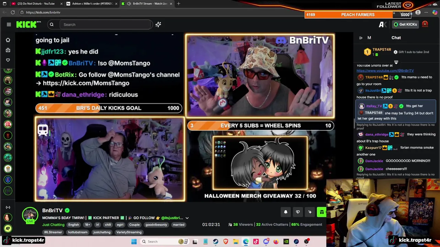440x247 pixels.
Task: Click the expand sidebar icon above bottom avatars
Action: (x=8, y=208)
